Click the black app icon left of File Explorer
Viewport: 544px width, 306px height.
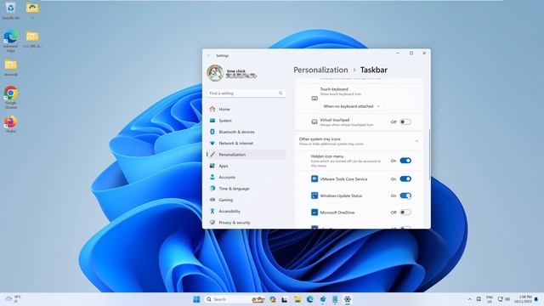[x=285, y=299]
